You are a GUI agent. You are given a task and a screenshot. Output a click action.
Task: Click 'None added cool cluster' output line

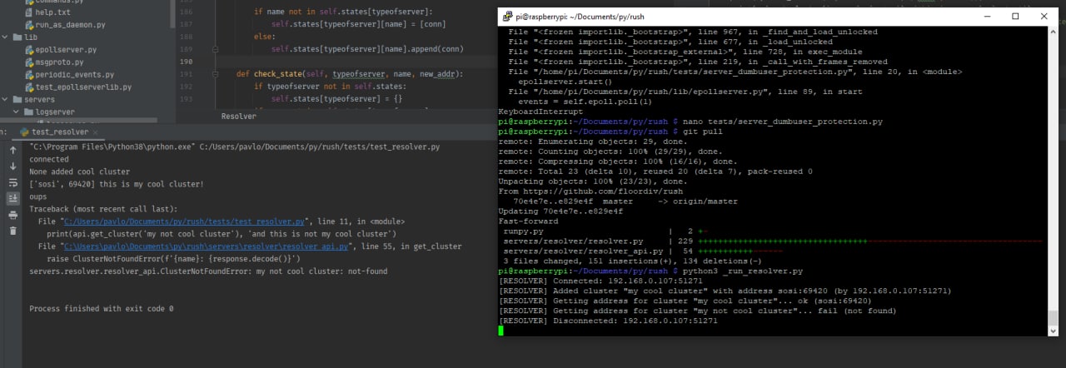click(79, 172)
